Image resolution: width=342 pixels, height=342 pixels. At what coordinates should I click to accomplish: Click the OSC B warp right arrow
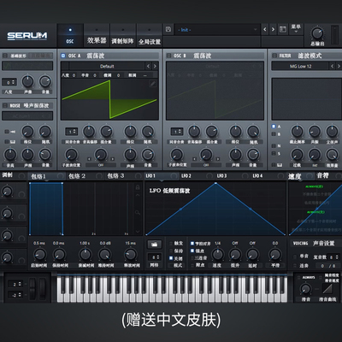[x=218, y=159]
